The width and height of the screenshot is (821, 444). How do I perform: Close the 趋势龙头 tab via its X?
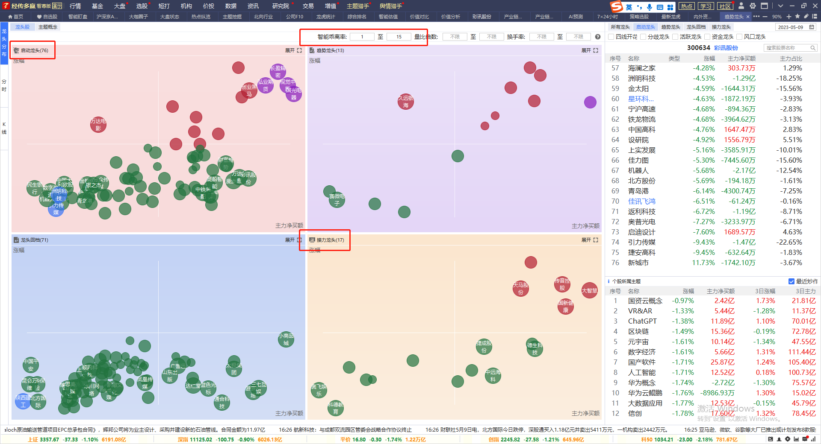tap(748, 17)
